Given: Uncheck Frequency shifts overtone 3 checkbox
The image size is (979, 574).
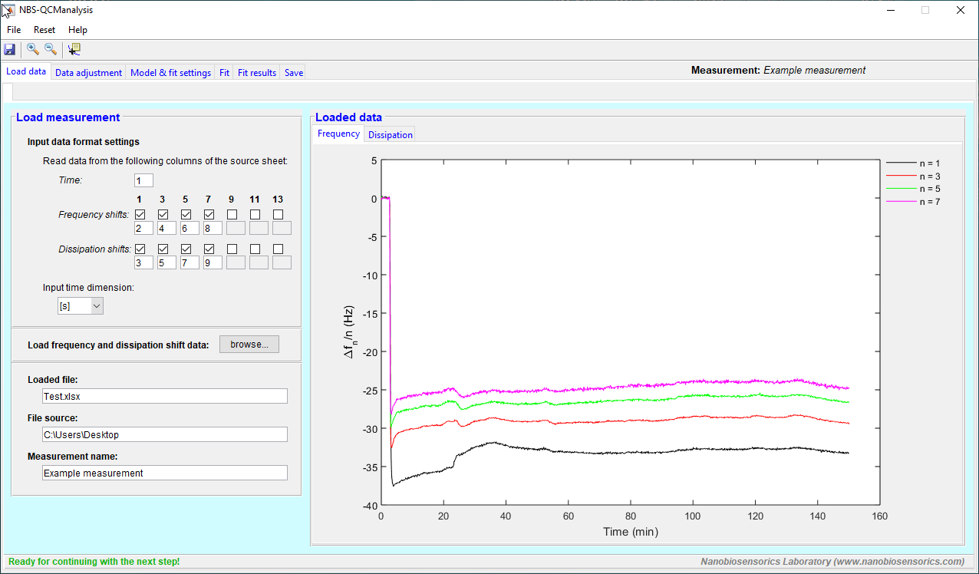Looking at the screenshot, I should [x=163, y=215].
